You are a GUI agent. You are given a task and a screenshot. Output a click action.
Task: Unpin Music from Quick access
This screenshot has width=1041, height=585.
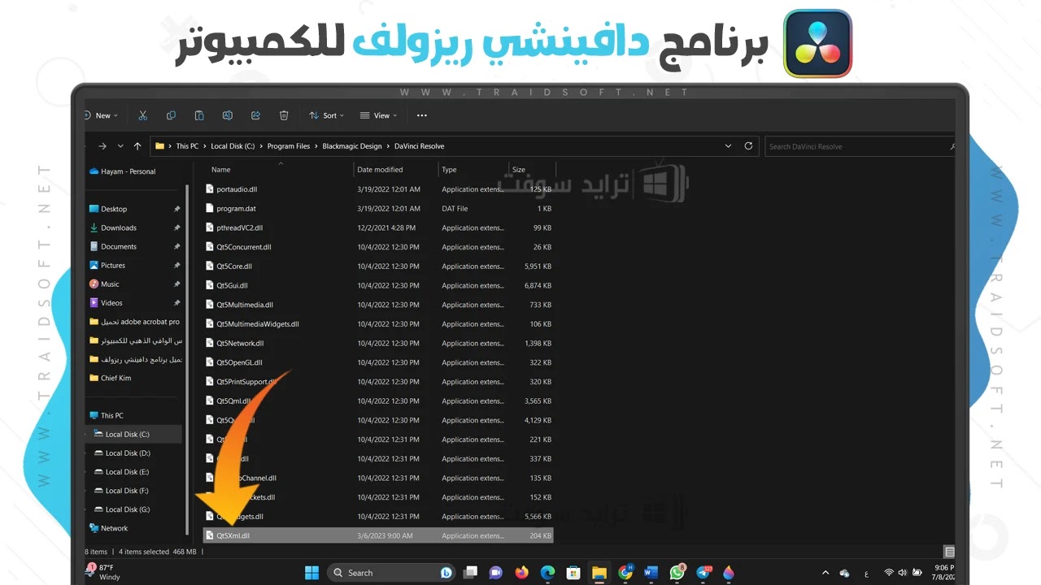pos(177,284)
